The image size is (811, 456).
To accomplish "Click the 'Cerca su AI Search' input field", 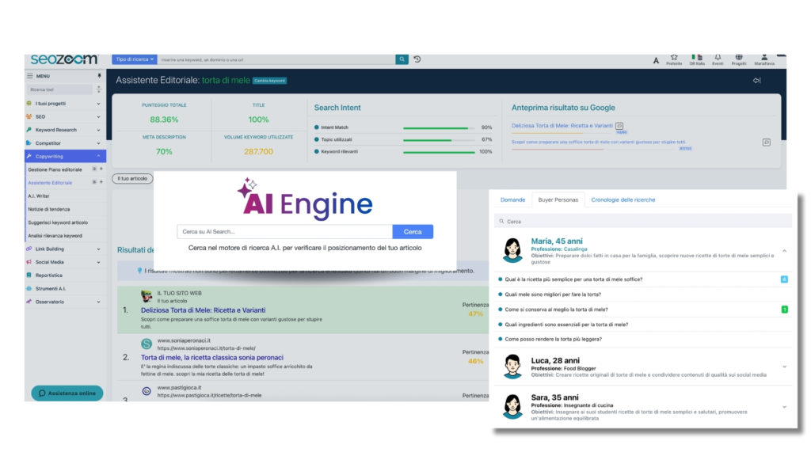I will tap(284, 232).
